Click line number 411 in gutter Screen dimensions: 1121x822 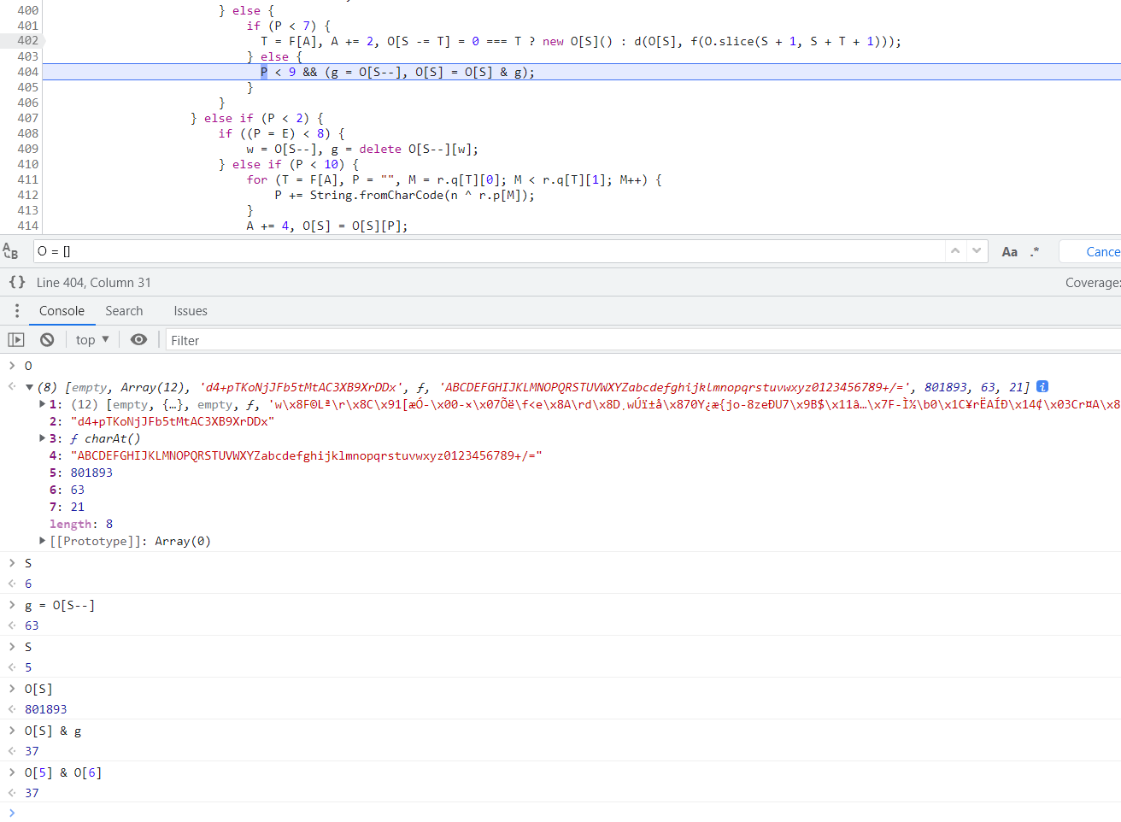point(28,179)
